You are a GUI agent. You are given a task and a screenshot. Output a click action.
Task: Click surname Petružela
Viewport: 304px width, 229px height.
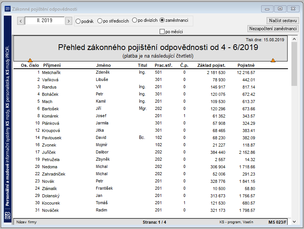click(51, 160)
